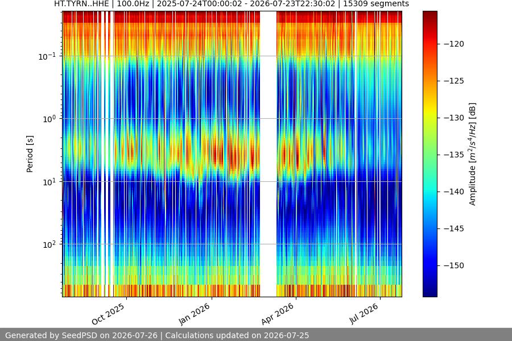Click the 10^-1 y-axis tick label
The width and height of the screenshot is (512, 341).
[x=47, y=56]
